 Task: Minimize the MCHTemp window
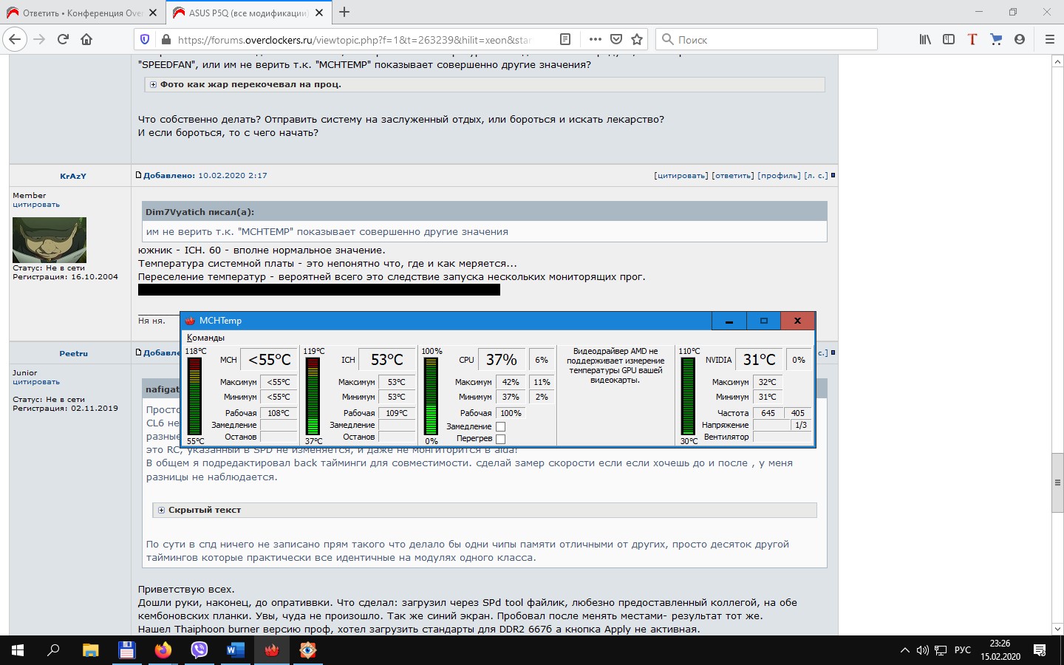(x=729, y=321)
